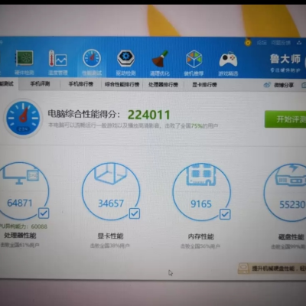Image resolution: width=306 pixels, height=306 pixels.
Task: Click the total score 224011
Action: tap(149, 115)
